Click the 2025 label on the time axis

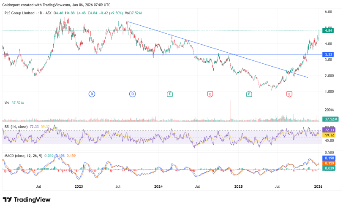click(x=238, y=186)
